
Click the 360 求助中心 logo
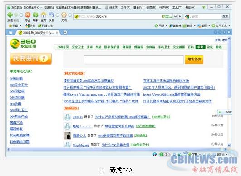(x=23, y=43)
